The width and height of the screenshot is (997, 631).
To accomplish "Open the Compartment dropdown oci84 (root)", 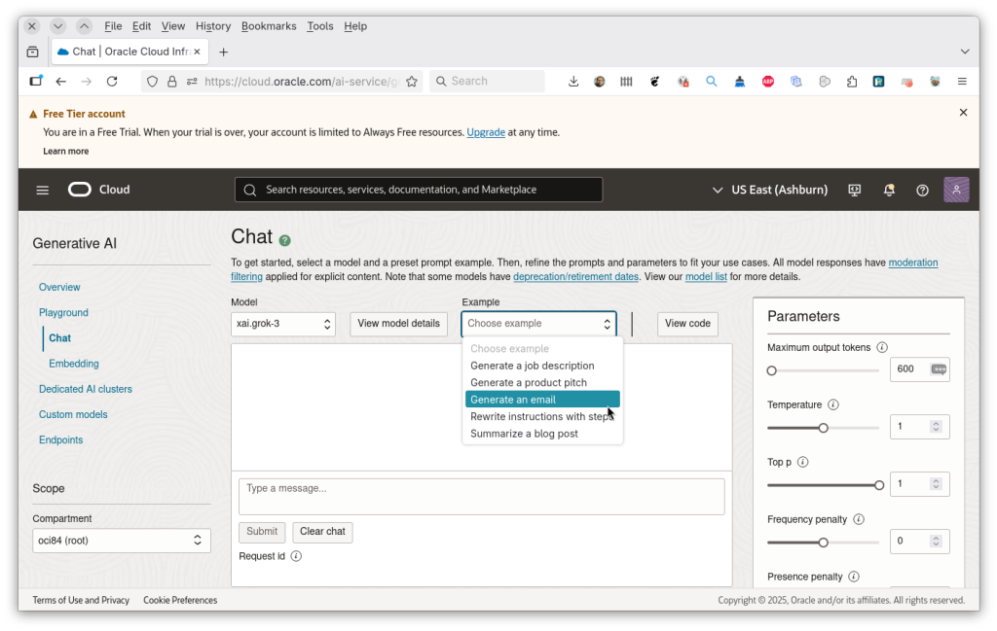I will point(122,541).
